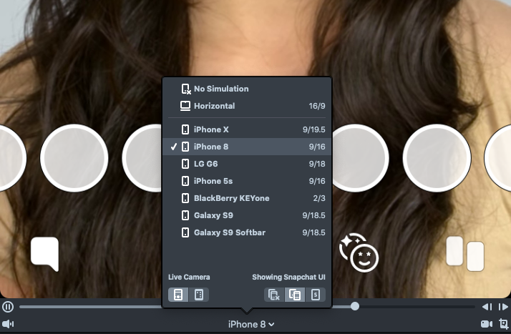Step back one frame in preview
Image resolution: width=511 pixels, height=334 pixels.
click(487, 307)
